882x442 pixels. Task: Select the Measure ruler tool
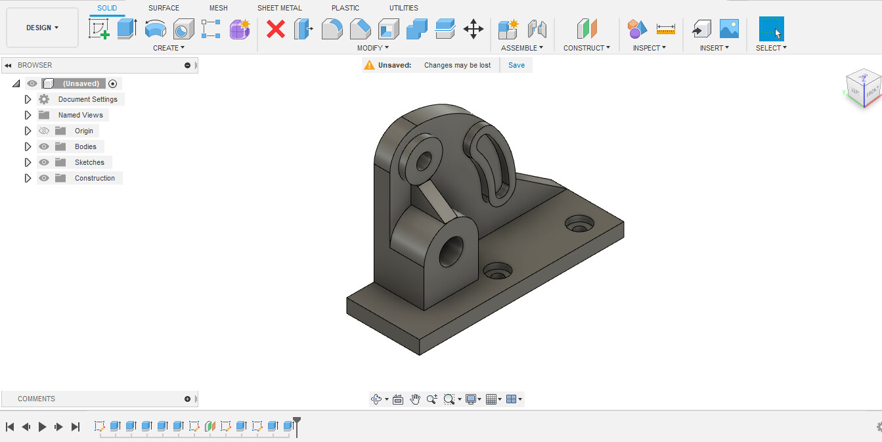pyautogui.click(x=665, y=29)
